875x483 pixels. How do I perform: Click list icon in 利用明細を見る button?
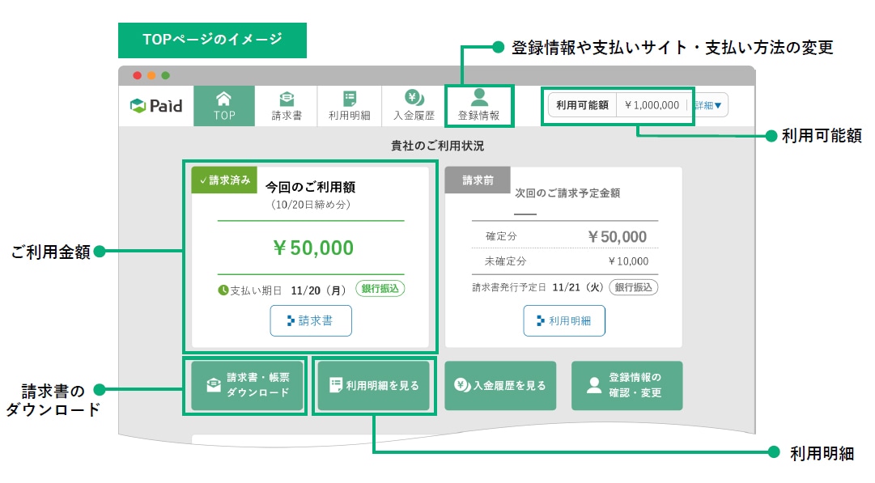pos(335,385)
